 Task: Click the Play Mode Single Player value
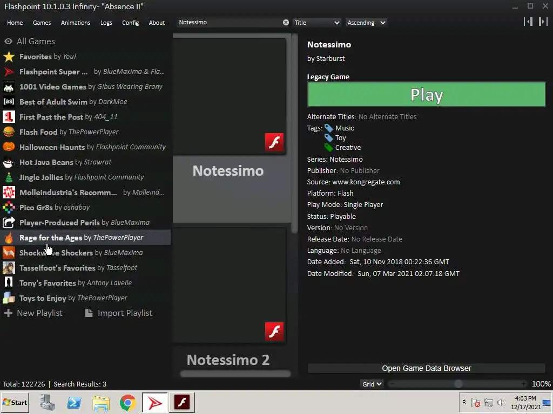[363, 205]
